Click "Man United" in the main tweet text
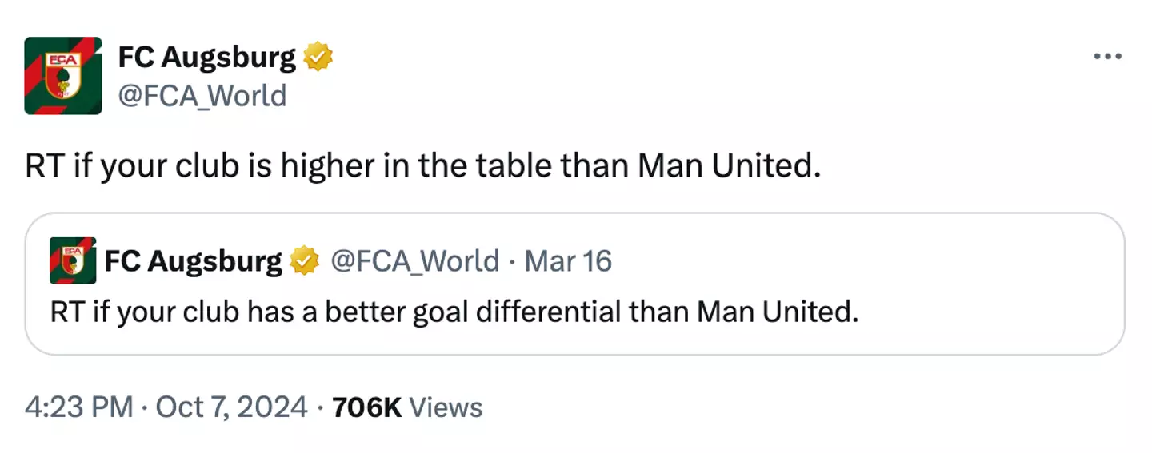 coord(728,166)
